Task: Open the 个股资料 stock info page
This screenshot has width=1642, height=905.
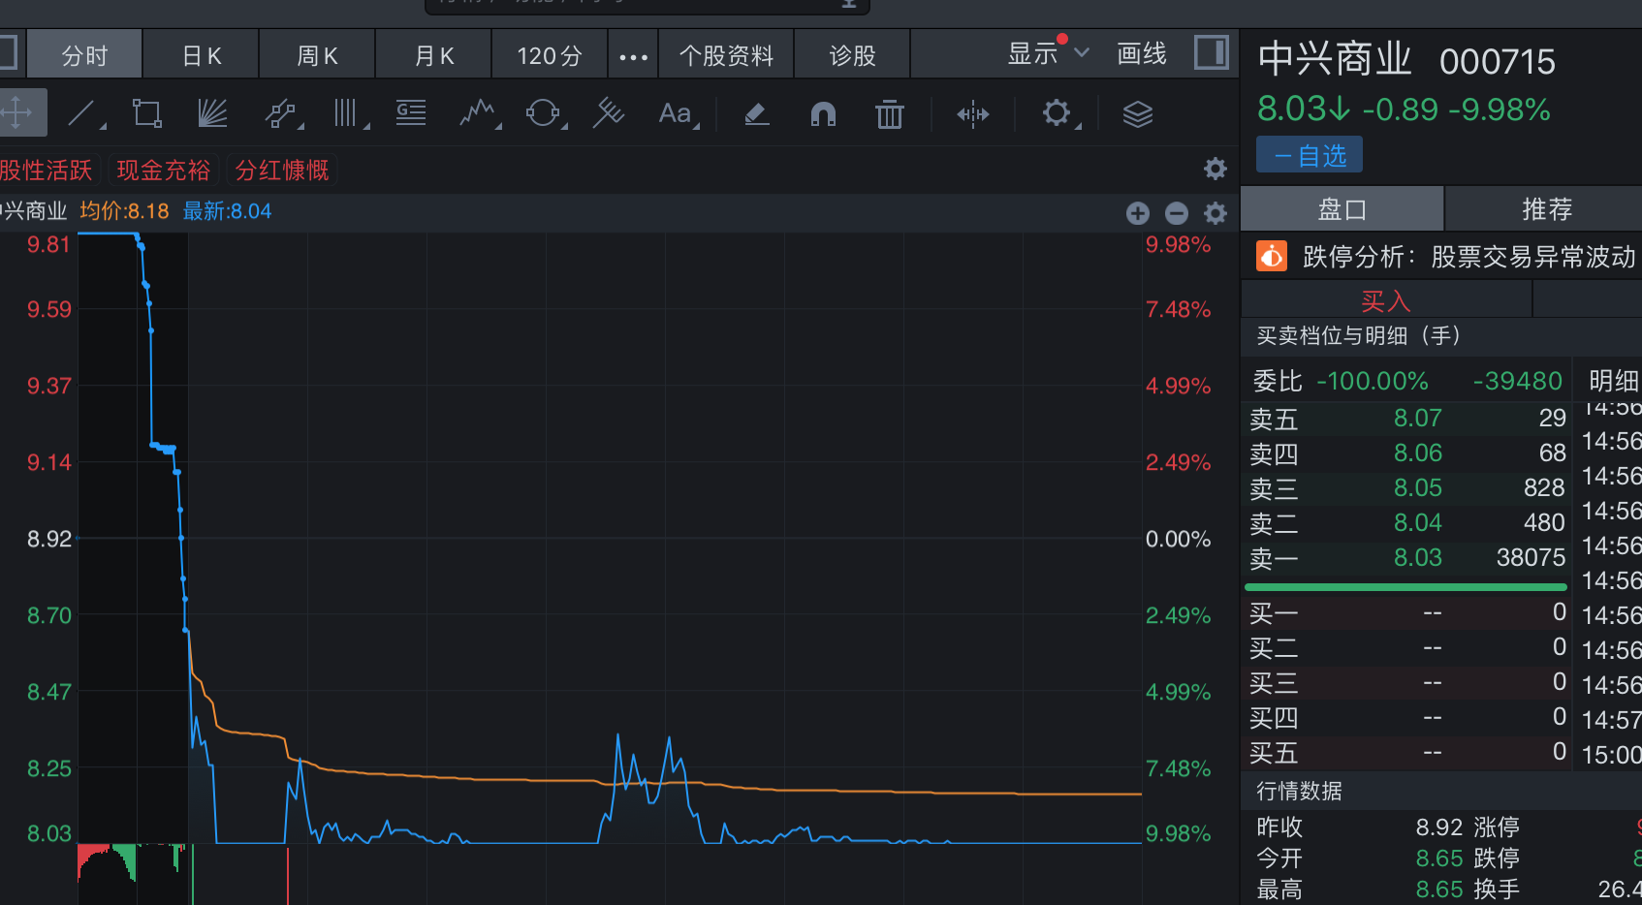Action: pyautogui.click(x=726, y=55)
